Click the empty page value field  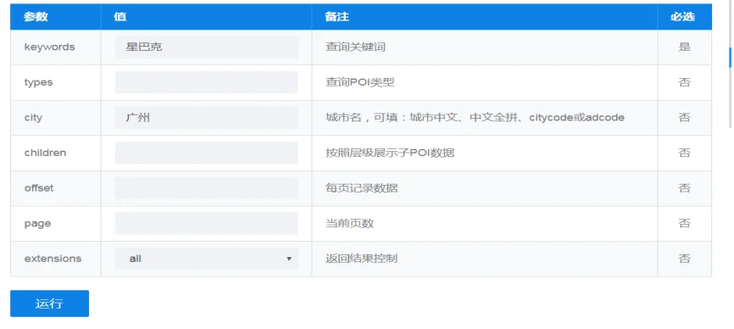207,223
